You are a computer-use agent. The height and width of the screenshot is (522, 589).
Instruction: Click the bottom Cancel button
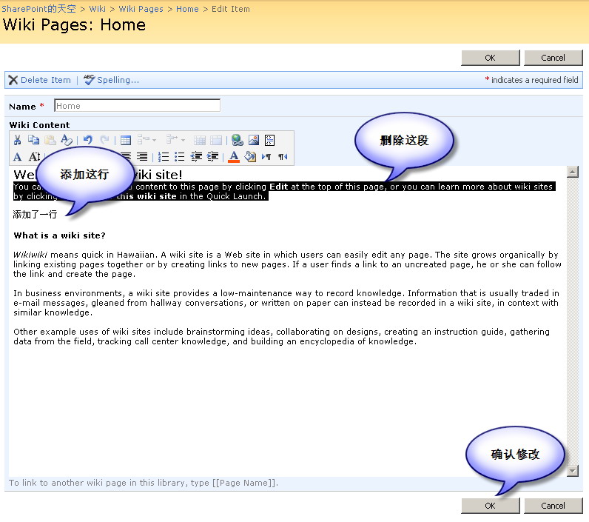pos(553,506)
